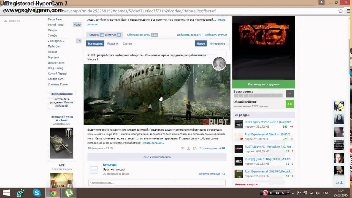Open network signal tray icon

pos(312,193)
